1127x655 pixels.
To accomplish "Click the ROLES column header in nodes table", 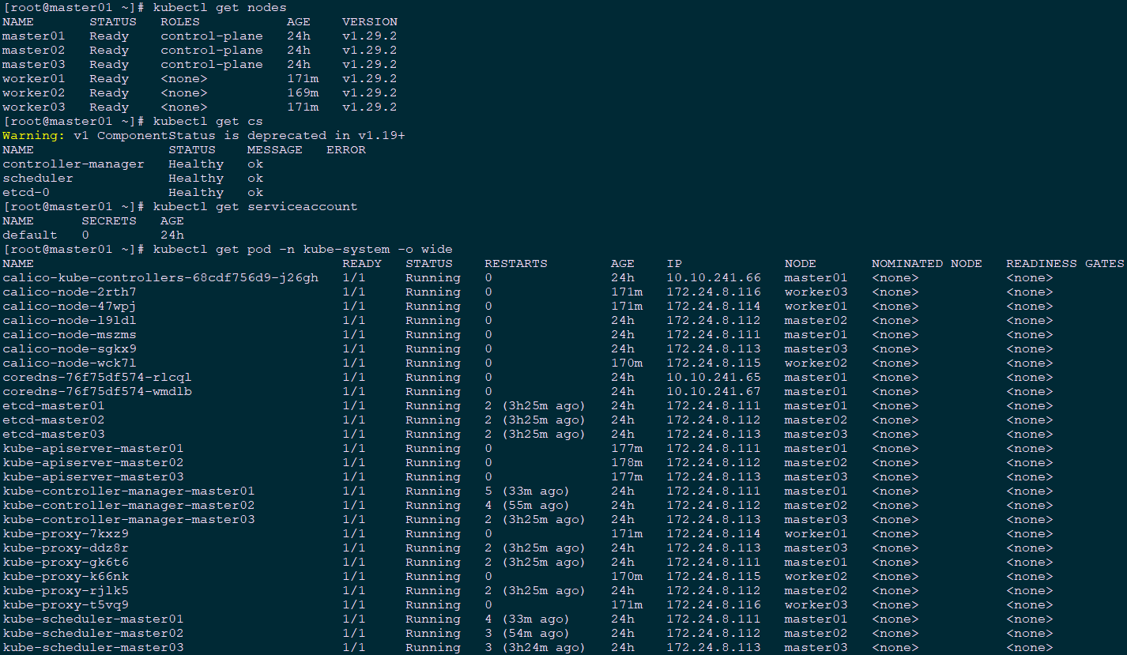I will click(x=179, y=21).
